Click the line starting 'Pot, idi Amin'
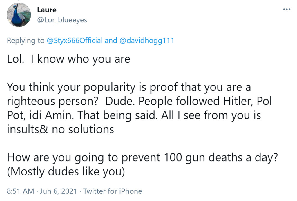The image size is (297, 201). coord(134,115)
